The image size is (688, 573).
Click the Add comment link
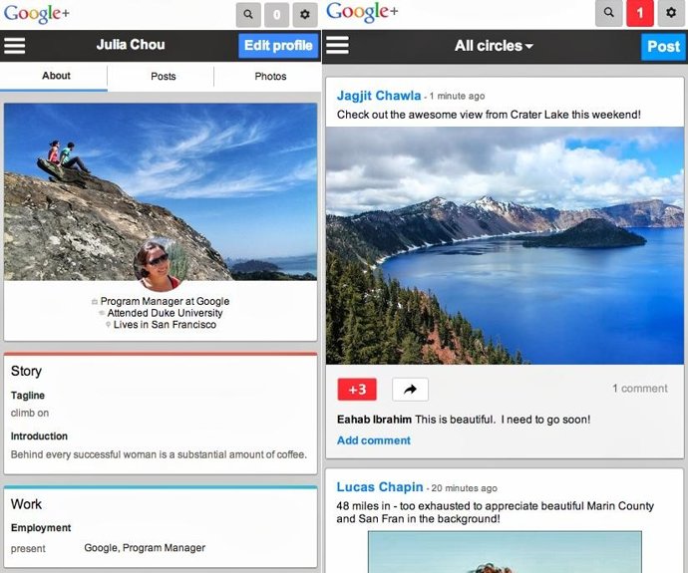(374, 440)
